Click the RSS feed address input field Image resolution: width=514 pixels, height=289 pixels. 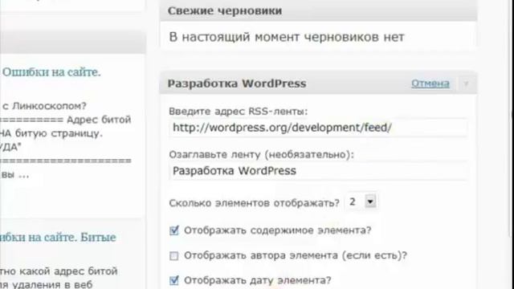[x=318, y=128]
